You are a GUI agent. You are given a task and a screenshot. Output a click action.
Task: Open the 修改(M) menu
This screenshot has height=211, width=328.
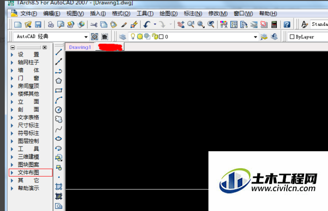click(218, 14)
